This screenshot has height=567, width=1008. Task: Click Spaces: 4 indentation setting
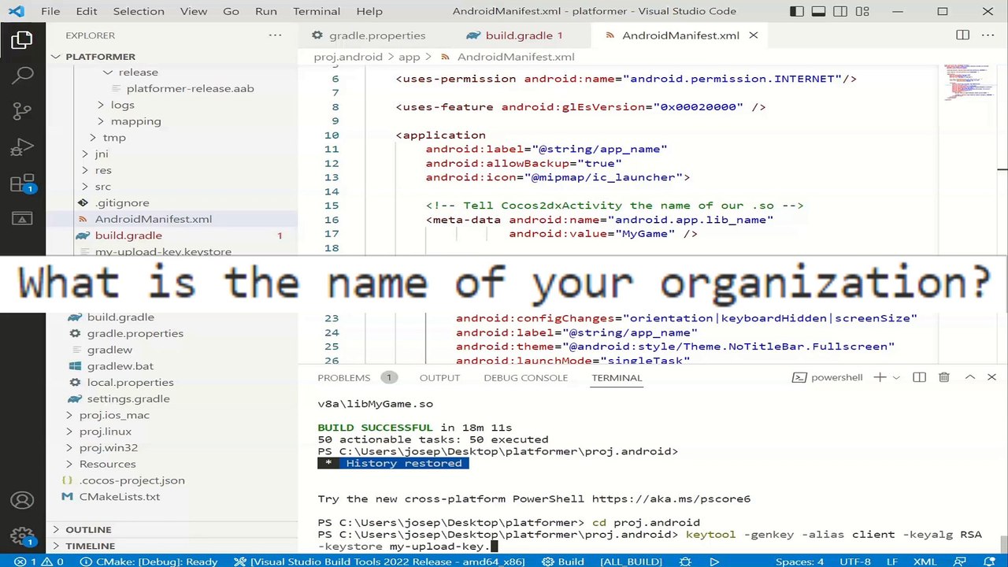point(799,561)
